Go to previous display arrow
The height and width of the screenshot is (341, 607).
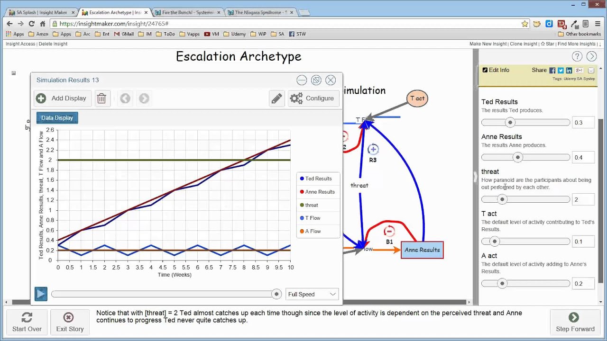coord(125,99)
